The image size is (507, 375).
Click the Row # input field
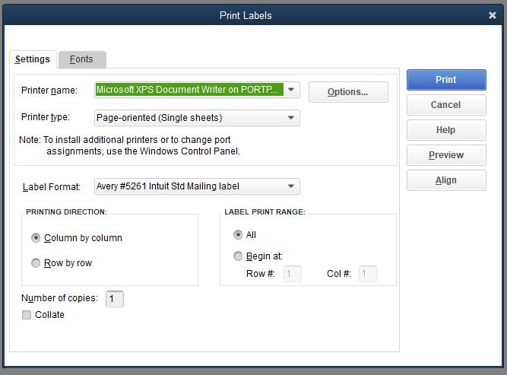coord(292,274)
